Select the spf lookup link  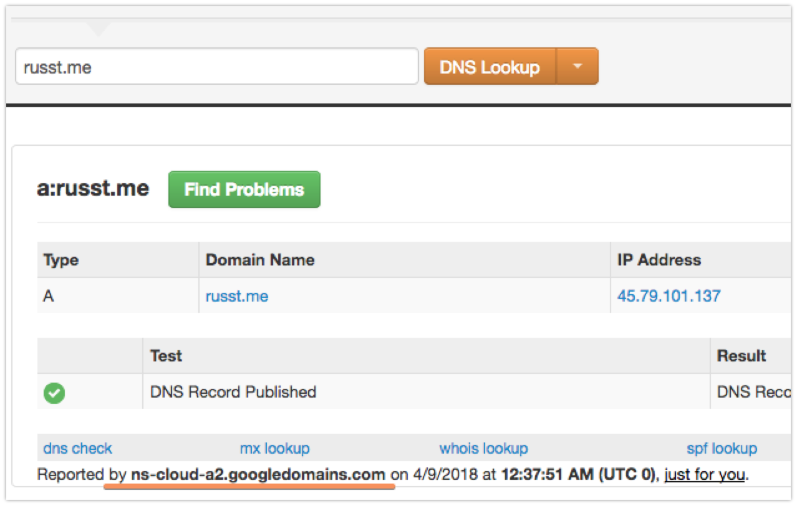click(x=722, y=448)
